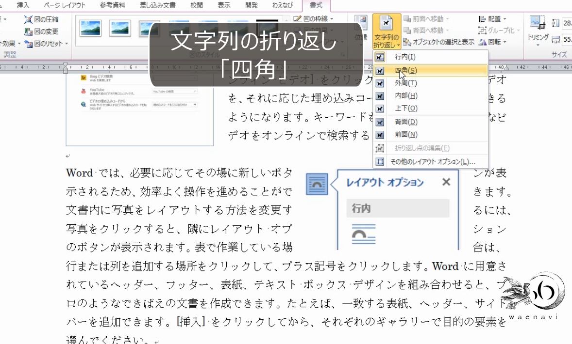Choose 背面 behind text option
The height and width of the screenshot is (344, 572).
pyautogui.click(x=431, y=122)
